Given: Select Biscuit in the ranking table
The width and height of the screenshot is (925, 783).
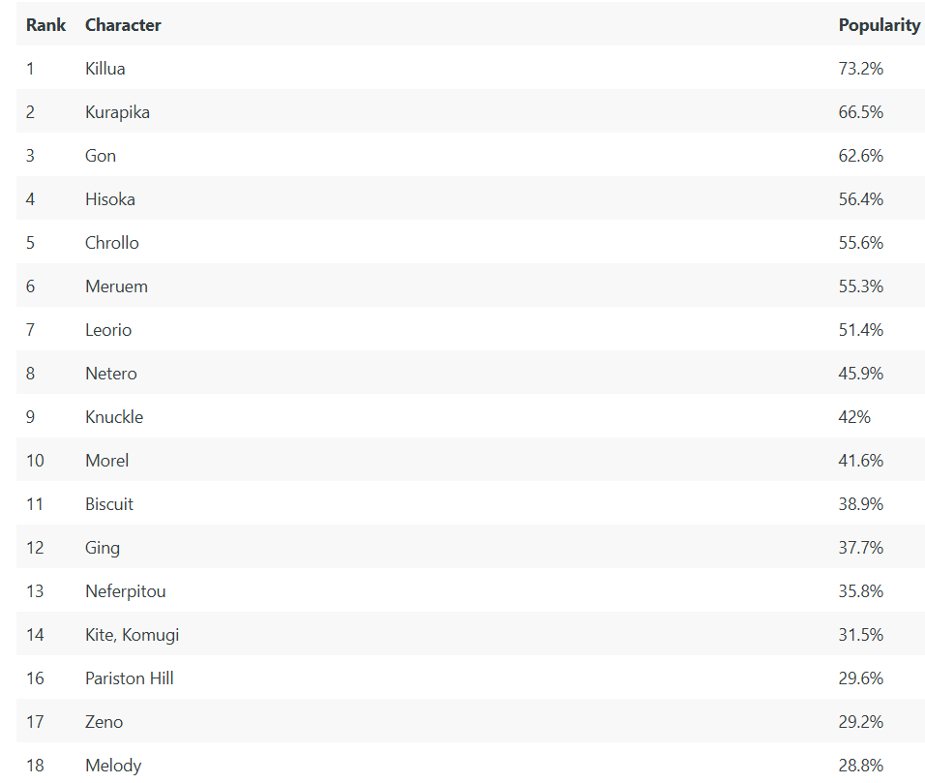Looking at the screenshot, I should click(x=109, y=504).
